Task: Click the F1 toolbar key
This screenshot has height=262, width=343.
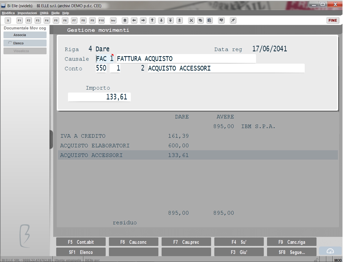Action: pyautogui.click(x=19, y=20)
